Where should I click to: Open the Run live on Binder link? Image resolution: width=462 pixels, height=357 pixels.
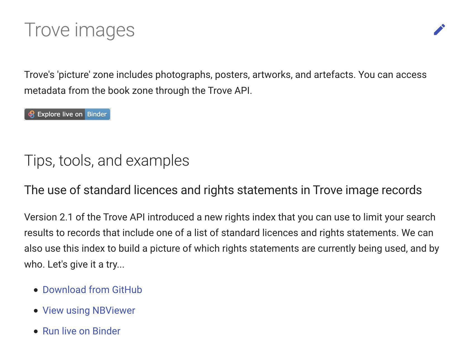[81, 331]
